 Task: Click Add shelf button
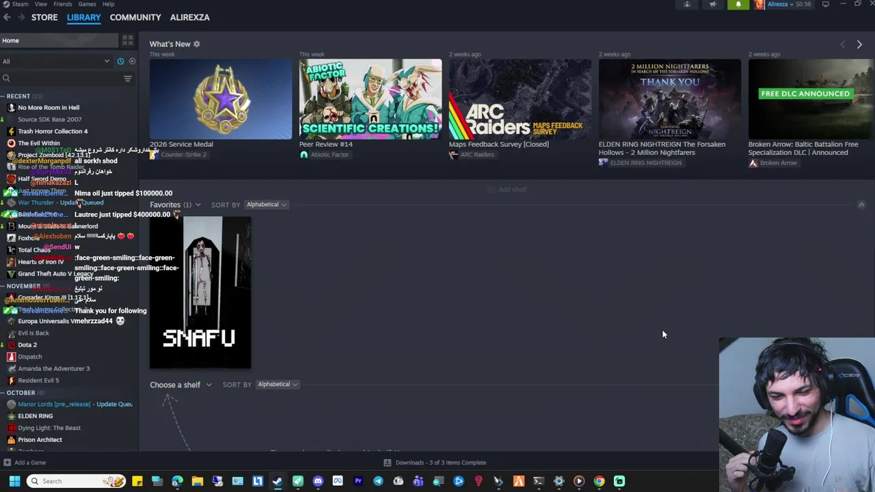[507, 189]
